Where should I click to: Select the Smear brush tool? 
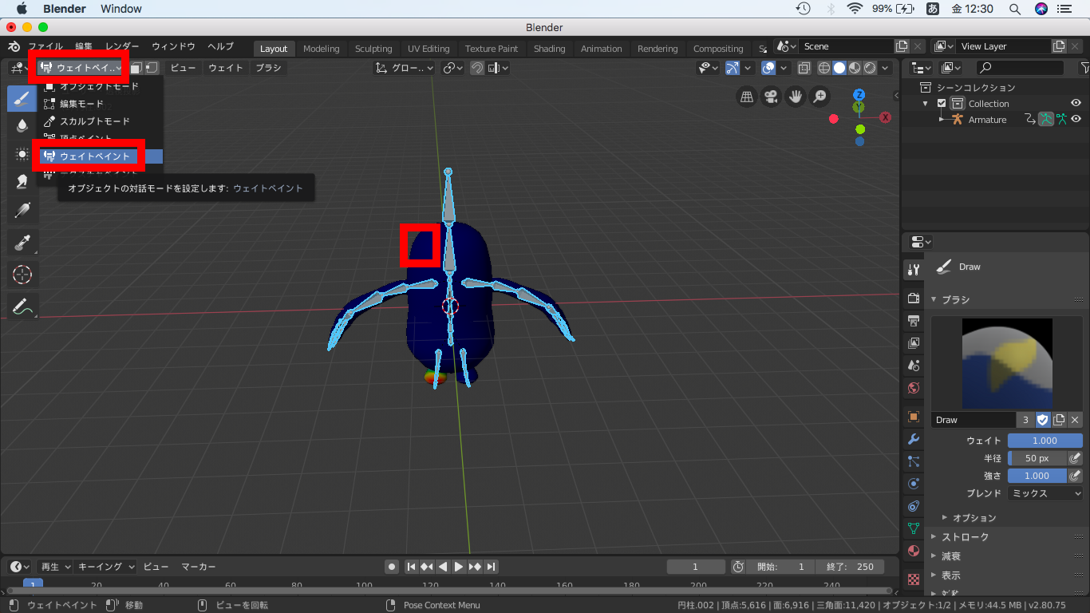point(22,181)
